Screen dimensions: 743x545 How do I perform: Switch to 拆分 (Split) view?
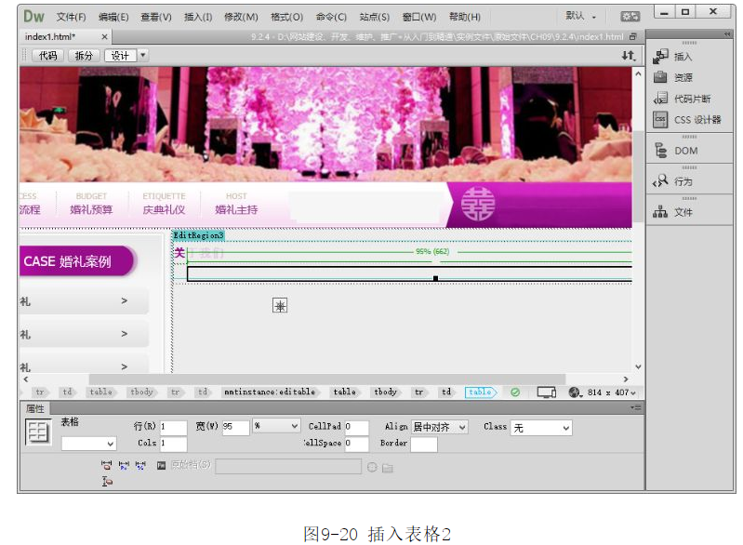click(x=84, y=56)
